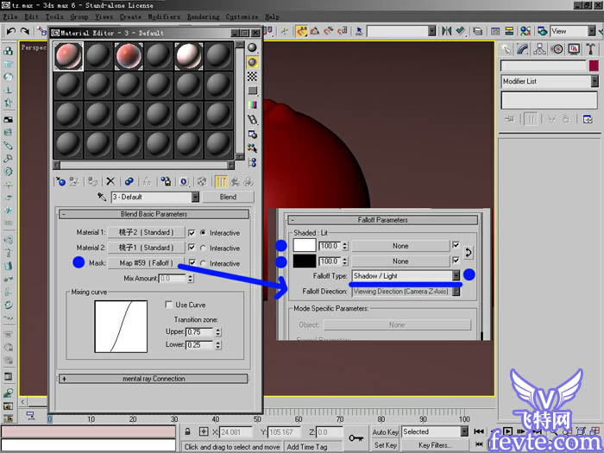604x453 pixels.
Task: Click Assign Material to Selection icon
Action: (93, 182)
